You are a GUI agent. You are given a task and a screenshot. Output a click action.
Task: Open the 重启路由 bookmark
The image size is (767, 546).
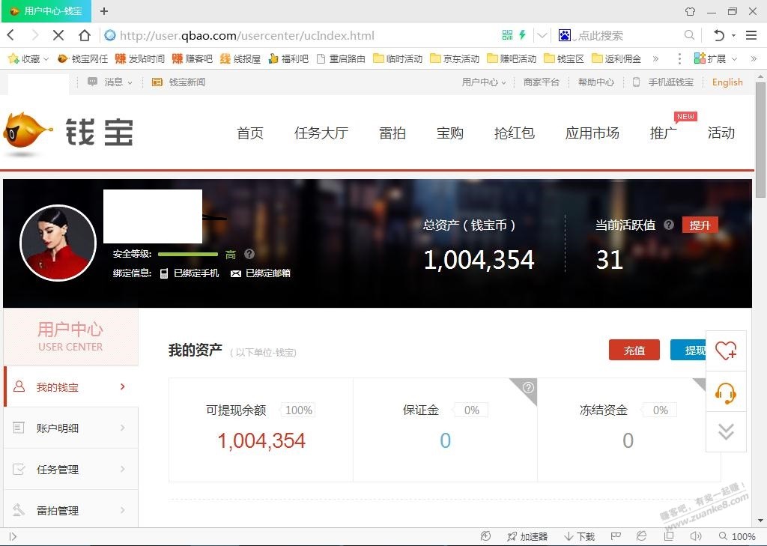(341, 58)
